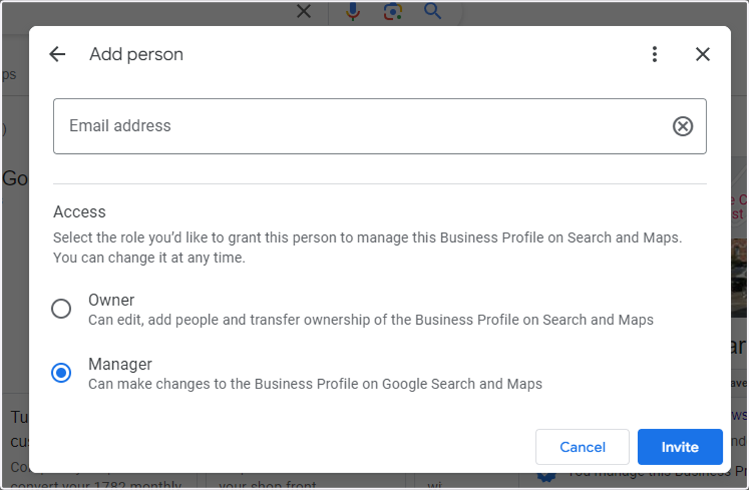Click the Owner description about transferring ownership
749x490 pixels.
pyautogui.click(x=371, y=320)
